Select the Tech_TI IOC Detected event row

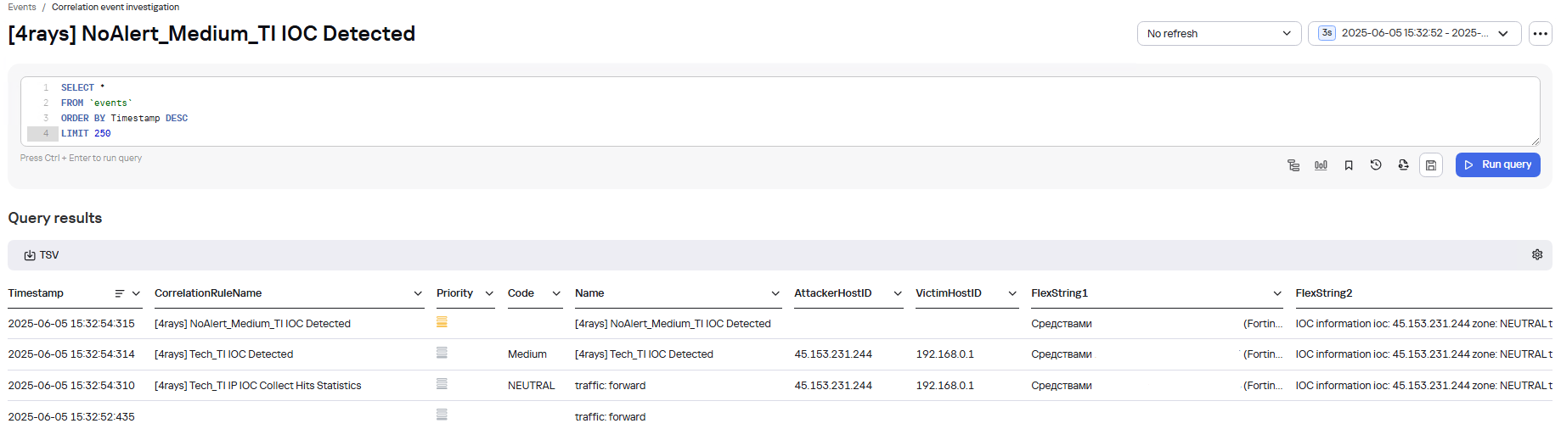[x=224, y=354]
